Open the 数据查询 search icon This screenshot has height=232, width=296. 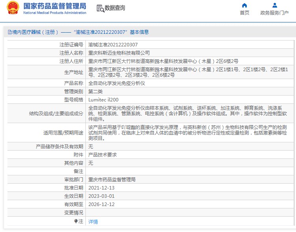pyautogui.click(x=100, y=9)
